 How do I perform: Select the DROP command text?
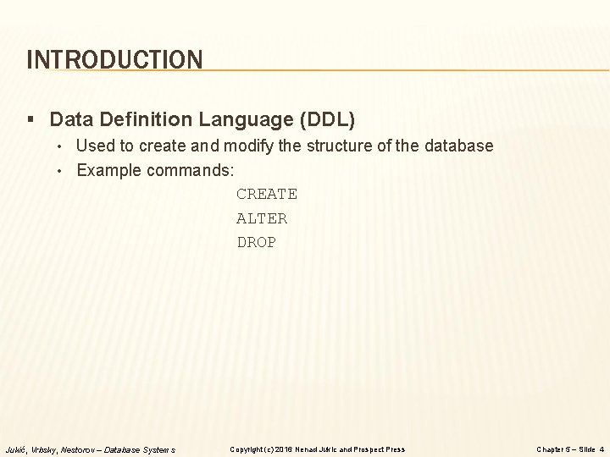pos(257,243)
